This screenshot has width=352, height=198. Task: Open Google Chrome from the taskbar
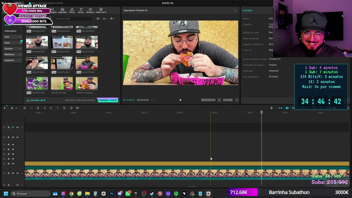(71, 194)
